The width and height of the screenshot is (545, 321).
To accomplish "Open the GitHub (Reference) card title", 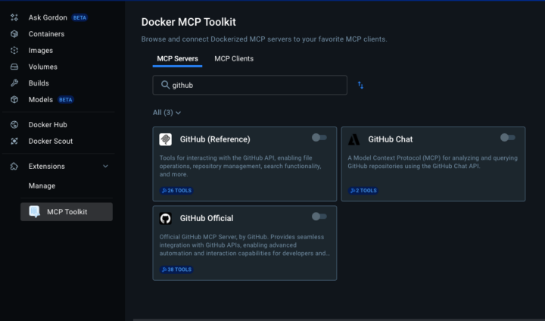I will click(x=215, y=139).
